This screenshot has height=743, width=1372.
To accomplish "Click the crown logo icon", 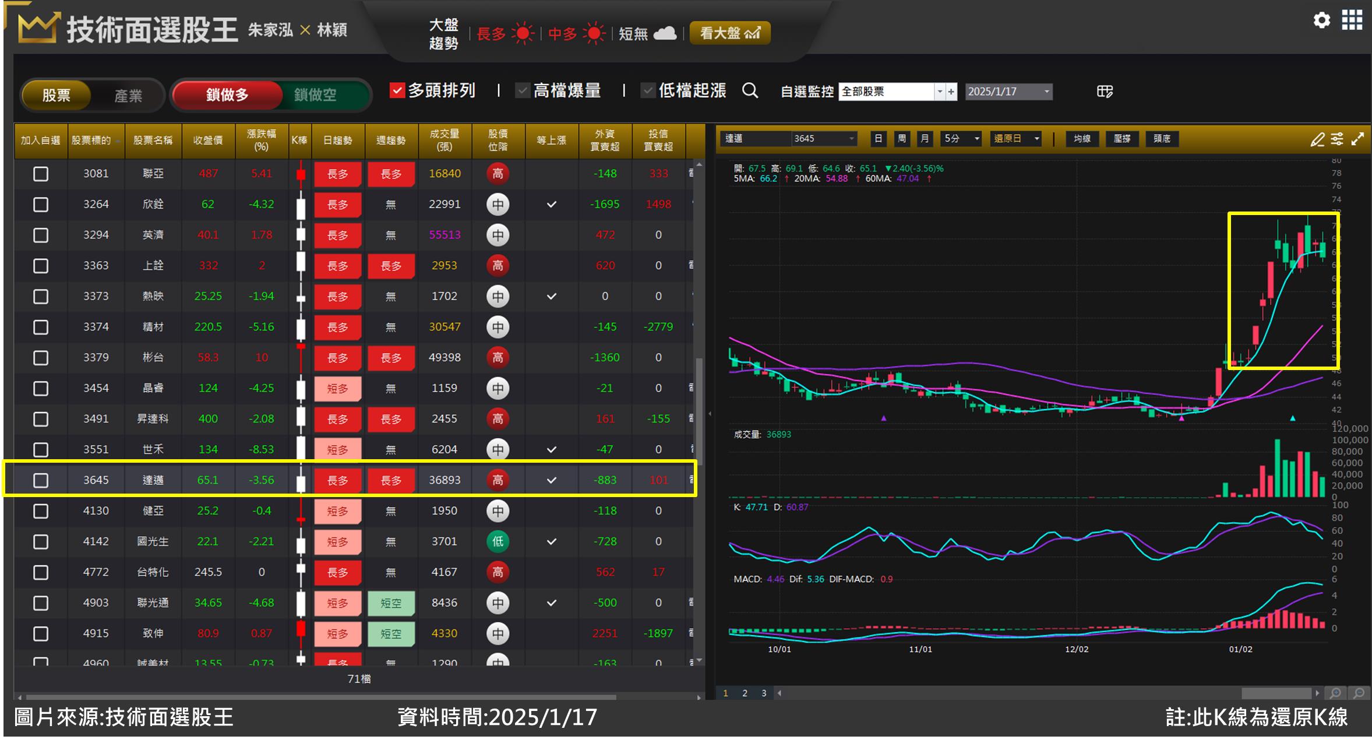I will (x=38, y=28).
